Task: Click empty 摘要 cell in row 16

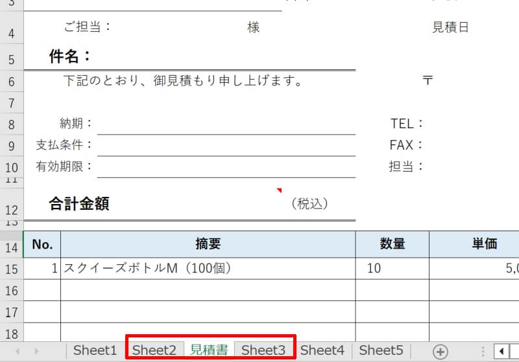Action: [x=208, y=290]
